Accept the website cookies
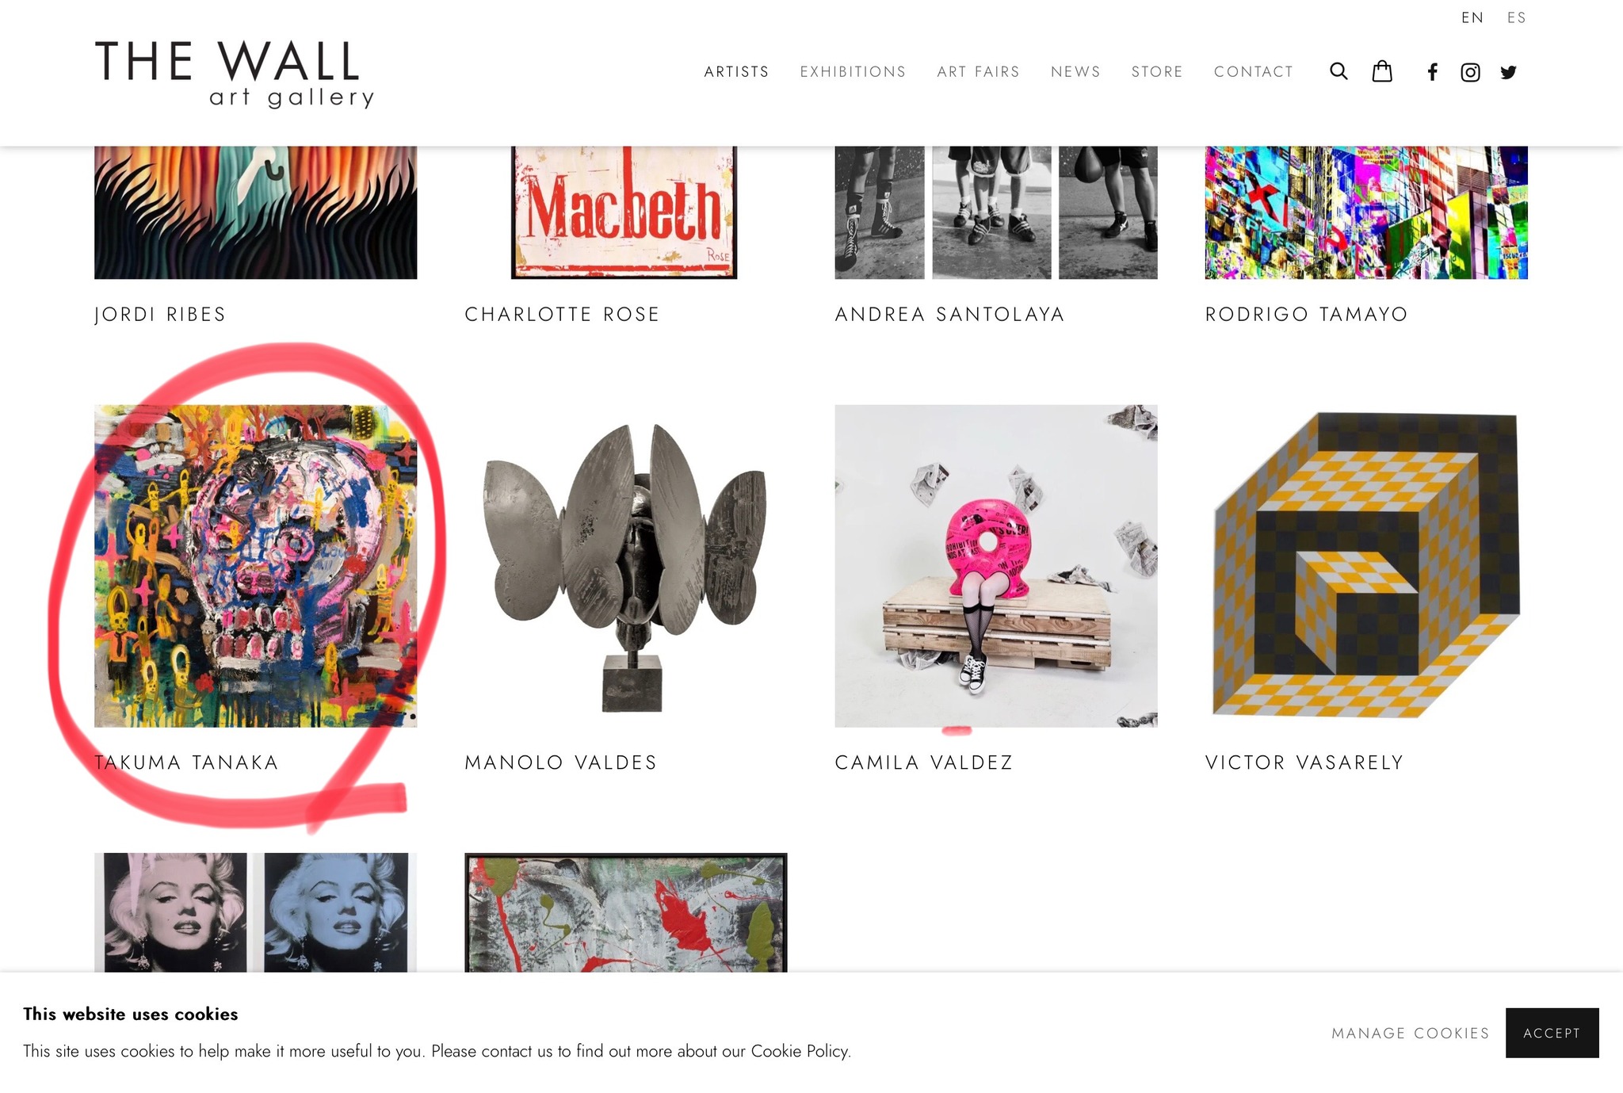Viewport: 1623px width, 1093px height. pos(1552,1033)
